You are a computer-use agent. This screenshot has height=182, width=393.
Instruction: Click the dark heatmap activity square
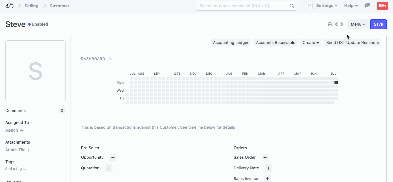point(336,83)
